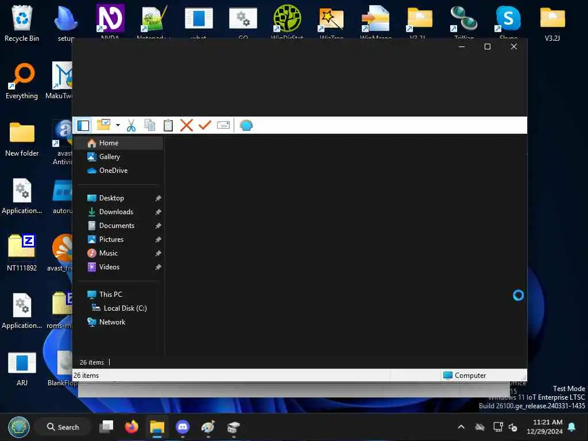Image resolution: width=588 pixels, height=441 pixels.
Task: Select the ARJ desktop icon
Action: pos(22,368)
